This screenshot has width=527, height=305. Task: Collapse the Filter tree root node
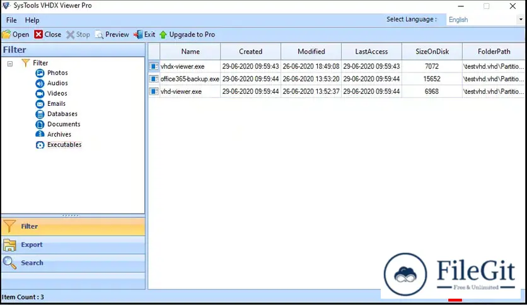click(10, 63)
